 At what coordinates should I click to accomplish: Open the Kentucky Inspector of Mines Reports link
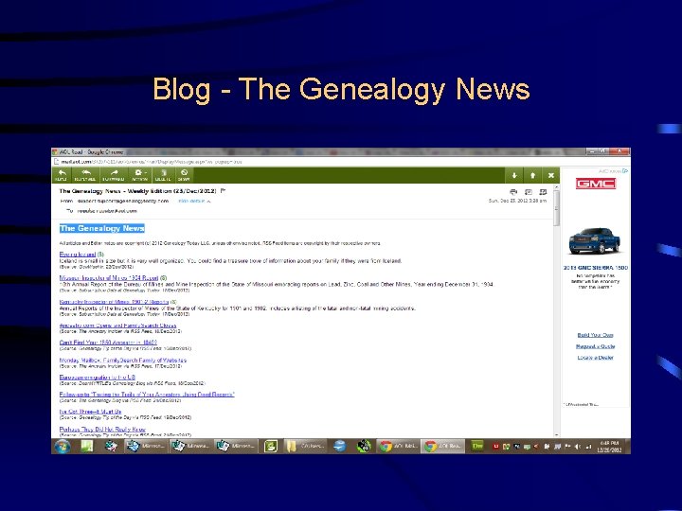(114, 302)
